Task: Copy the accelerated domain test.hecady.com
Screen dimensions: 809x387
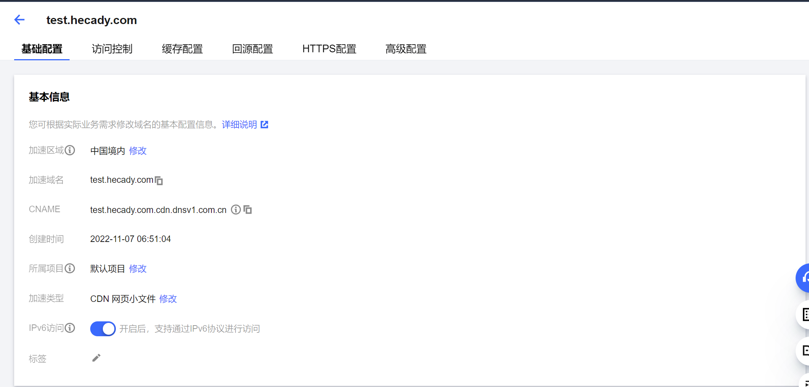Action: [x=159, y=181]
